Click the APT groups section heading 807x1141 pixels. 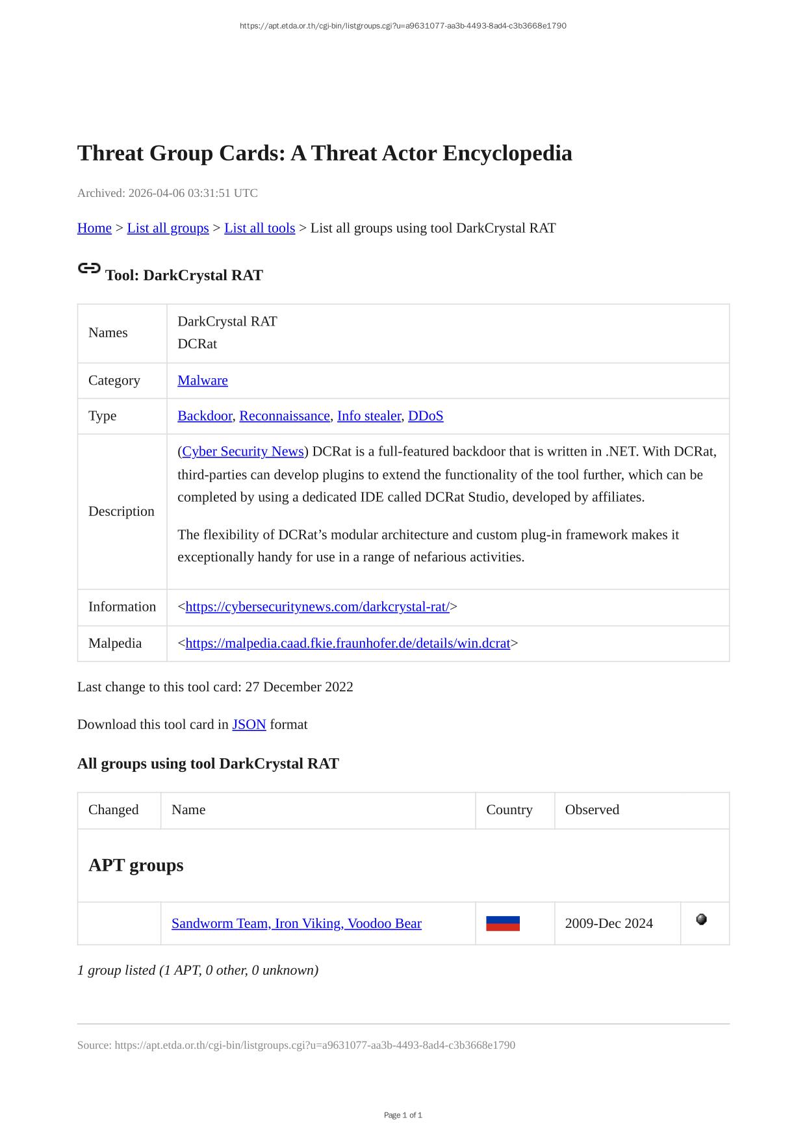tap(136, 865)
